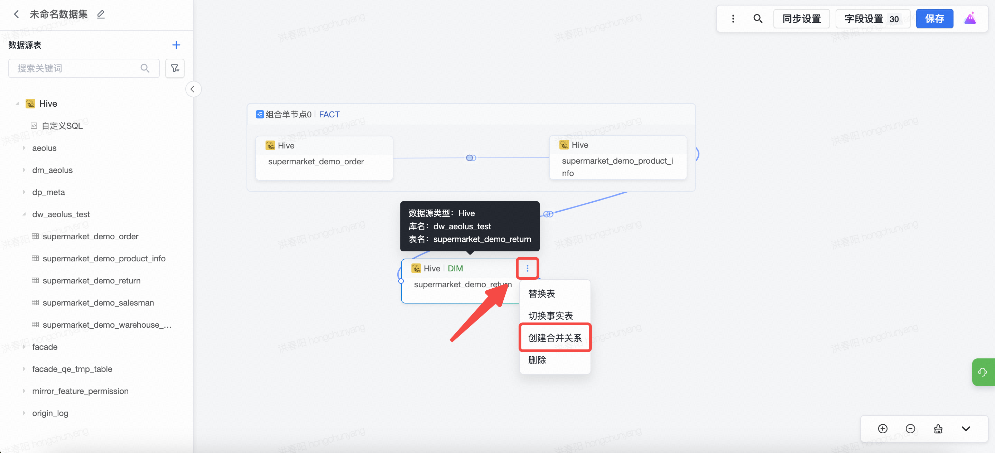Add a data source table with plus icon

pos(176,45)
